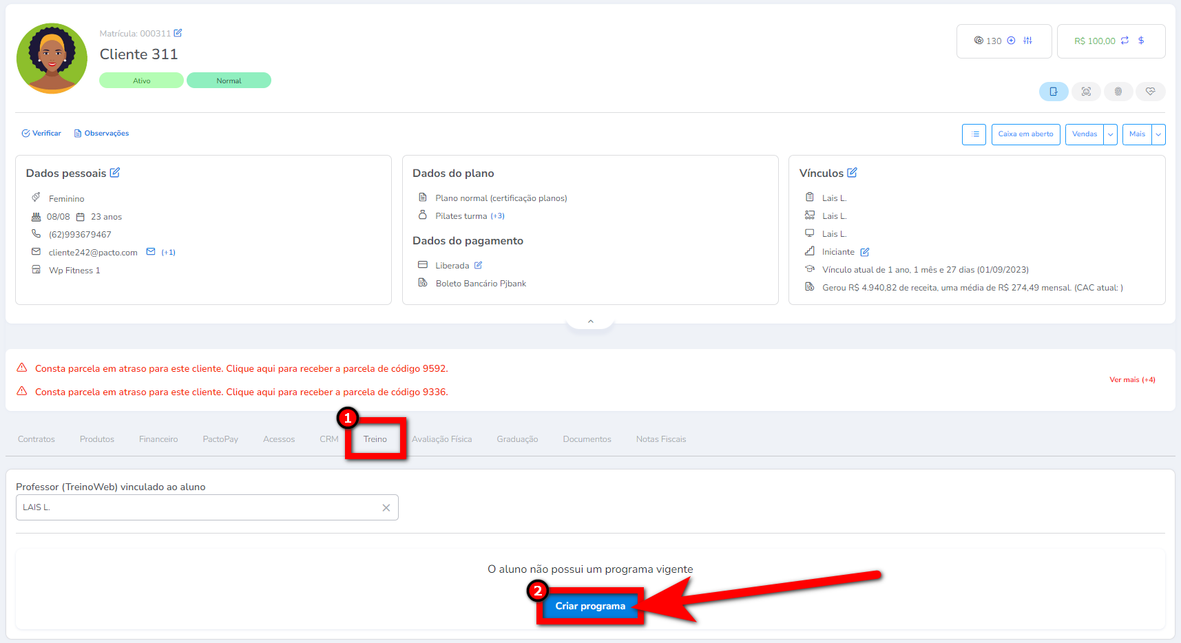Open the Avaliação Física tab
The height and width of the screenshot is (643, 1181).
[442, 439]
